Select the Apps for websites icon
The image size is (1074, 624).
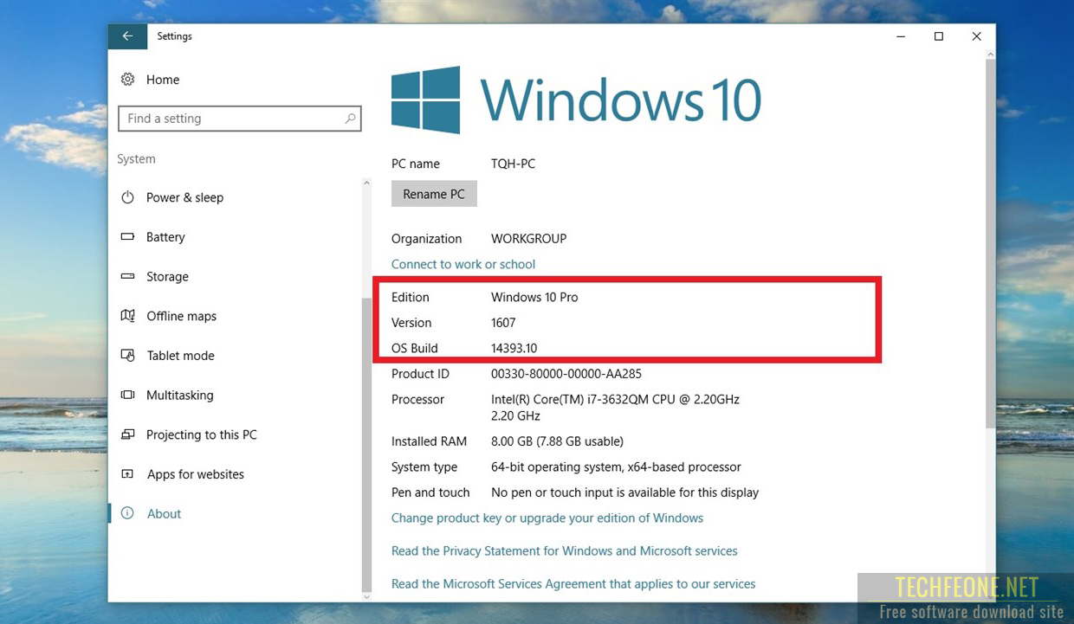[126, 473]
